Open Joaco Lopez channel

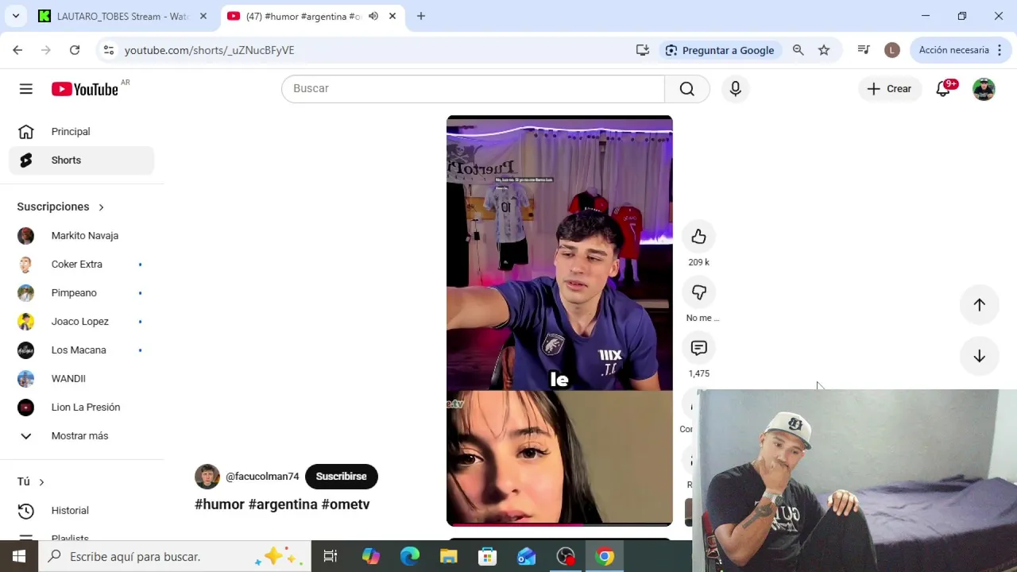coord(81,322)
